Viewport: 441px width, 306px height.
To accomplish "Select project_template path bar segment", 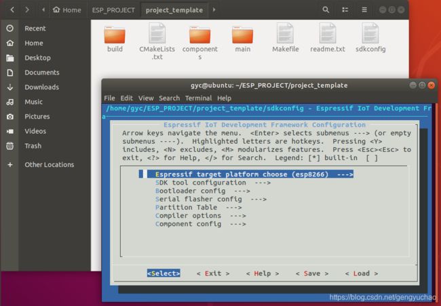I will coord(174,10).
